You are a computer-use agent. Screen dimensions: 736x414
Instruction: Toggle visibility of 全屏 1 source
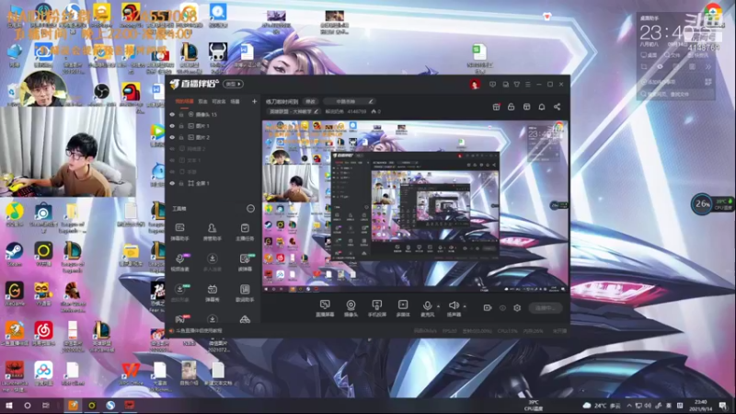pyautogui.click(x=172, y=183)
